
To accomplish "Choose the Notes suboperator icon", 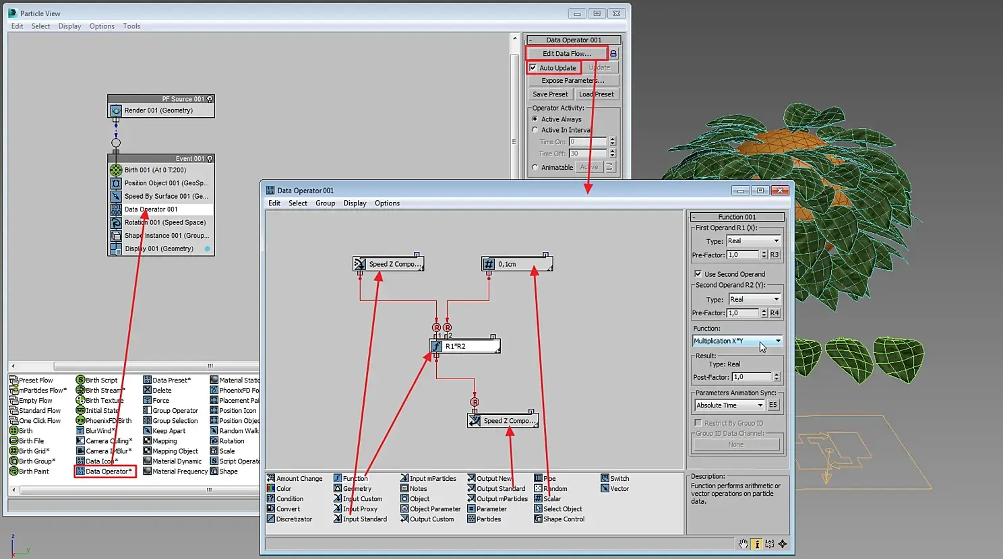I will coord(404,488).
